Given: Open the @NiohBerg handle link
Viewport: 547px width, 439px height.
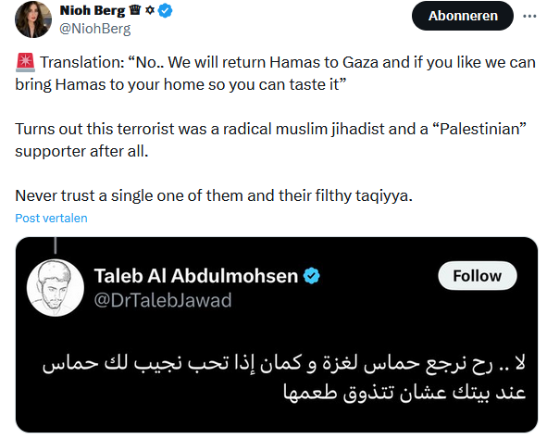Looking at the screenshot, I should [95, 29].
